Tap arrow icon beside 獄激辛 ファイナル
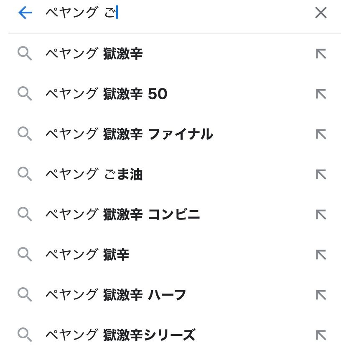Screen dimensions: 346x358 click(321, 134)
